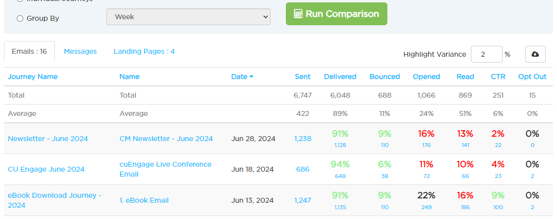Click read count 141 in Newsletter row
This screenshot has height=219, width=557.
click(x=465, y=145)
